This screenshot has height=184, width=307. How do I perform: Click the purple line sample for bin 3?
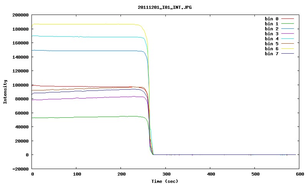pos(287,34)
